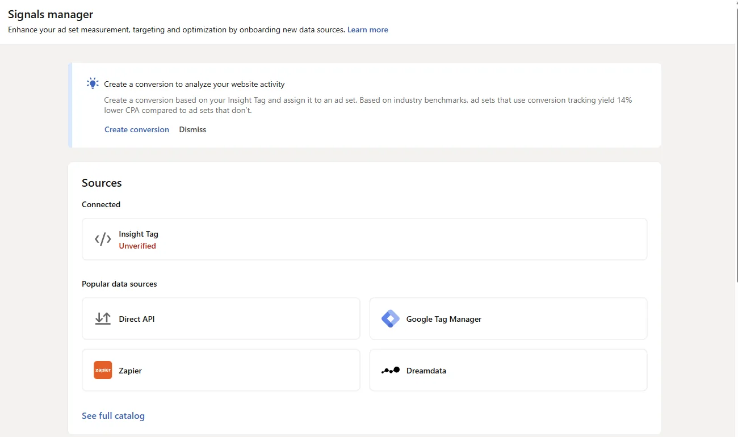Screen dimensions: 738x437
Task: Open the Insight Tag source card
Action: pos(364,239)
